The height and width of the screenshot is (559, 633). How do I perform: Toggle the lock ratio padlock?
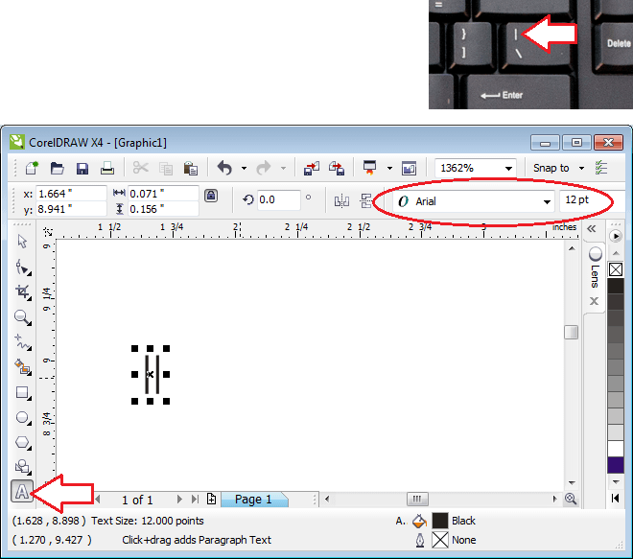click(211, 196)
